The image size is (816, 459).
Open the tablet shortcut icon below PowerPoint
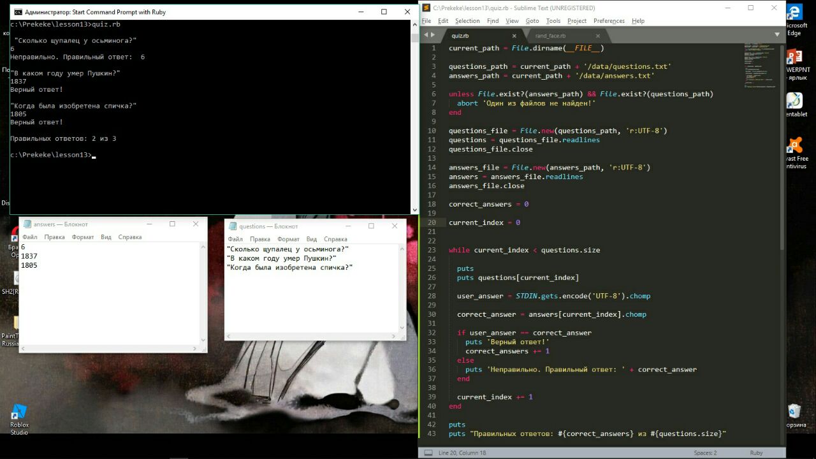794,105
